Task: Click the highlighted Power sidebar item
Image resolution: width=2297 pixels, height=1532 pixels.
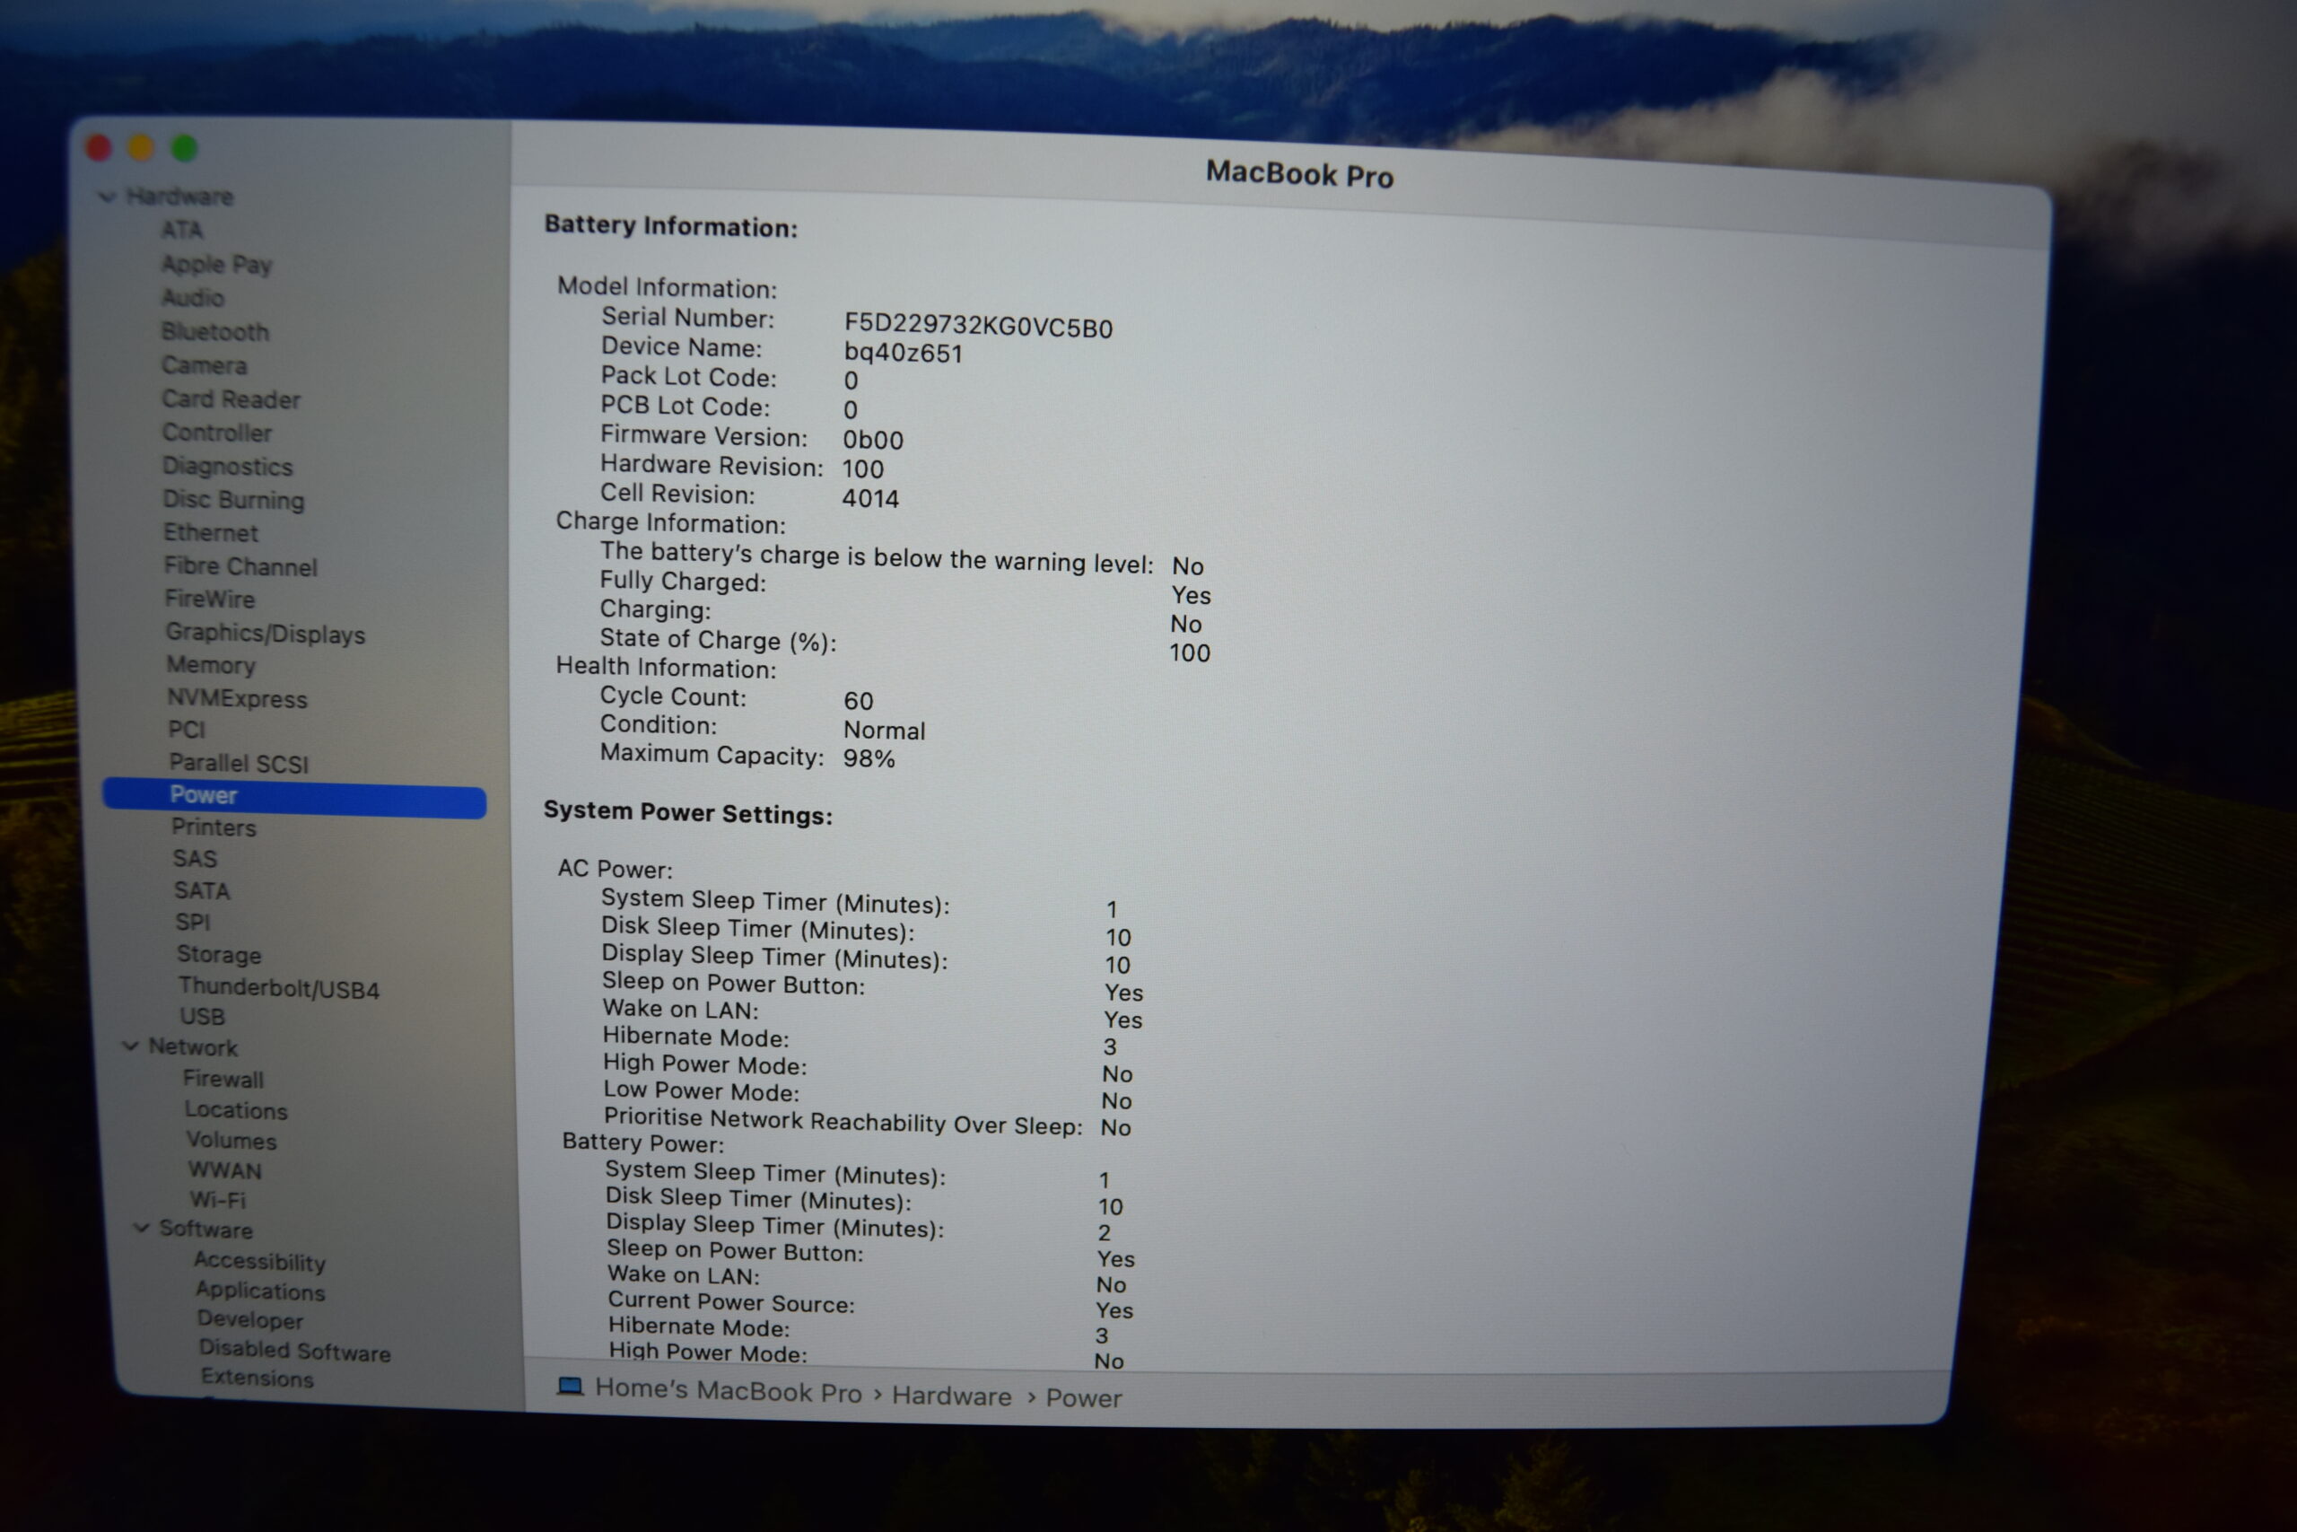Action: click(294, 796)
